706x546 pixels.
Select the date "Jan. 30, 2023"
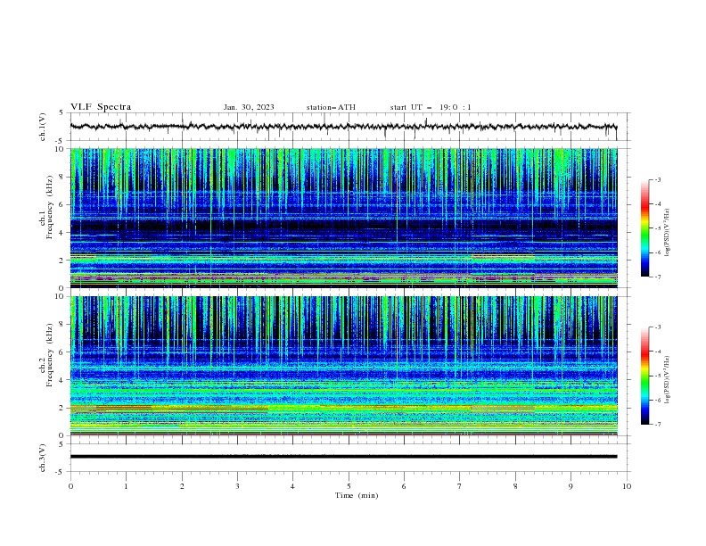[x=249, y=107]
